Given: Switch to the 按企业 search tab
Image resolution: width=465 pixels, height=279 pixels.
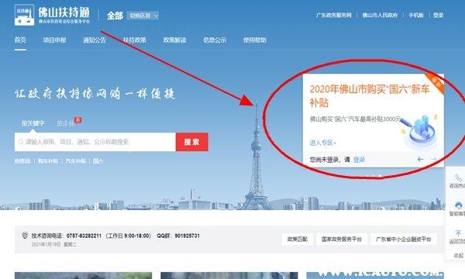Looking at the screenshot, I should (65, 123).
